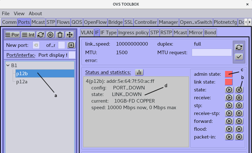Switch to the Open_vSwitch tab
Viewport: 252px width, 153px height.
tap(196, 22)
